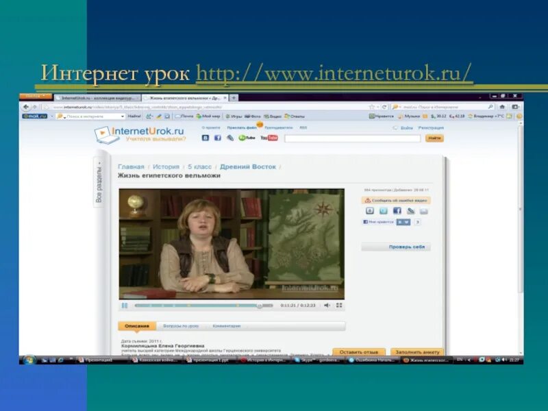Open the new tab plus button
Screen dimensions: 548x411
(x=234, y=97)
